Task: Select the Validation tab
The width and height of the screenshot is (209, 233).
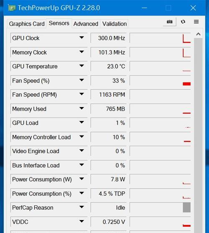Action: (115, 24)
